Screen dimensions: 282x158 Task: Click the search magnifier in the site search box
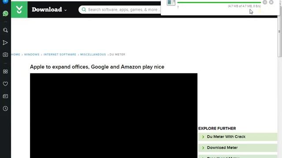click(84, 10)
